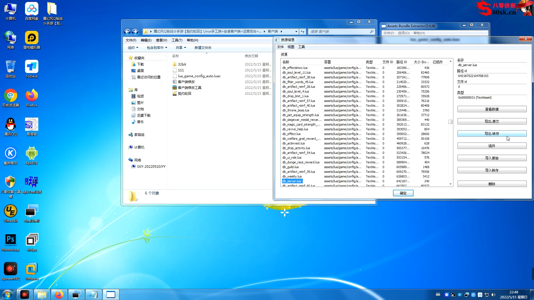This screenshot has width=534, height=300.
Task: Open the 百度网盘 desktop icon
Action: 32,12
